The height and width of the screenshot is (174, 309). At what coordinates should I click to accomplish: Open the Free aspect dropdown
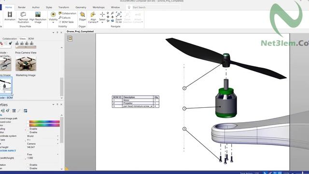(57, 154)
